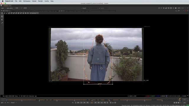
Task: Open the File menu
Action: pyautogui.click(x=16, y=1)
